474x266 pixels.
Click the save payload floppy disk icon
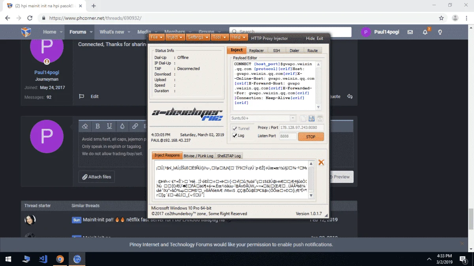pyautogui.click(x=311, y=119)
